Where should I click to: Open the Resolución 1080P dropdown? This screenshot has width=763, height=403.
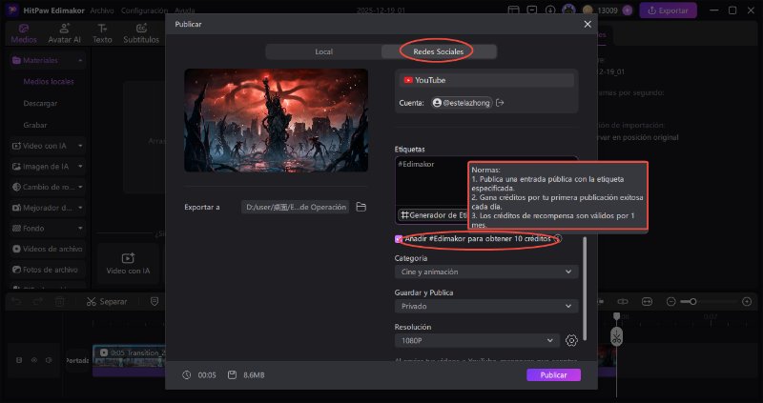(476, 341)
